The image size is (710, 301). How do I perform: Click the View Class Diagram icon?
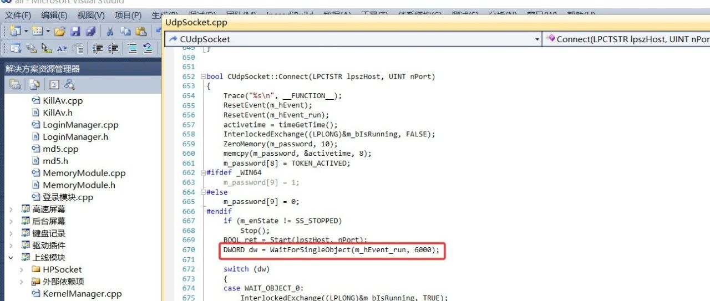click(x=69, y=84)
